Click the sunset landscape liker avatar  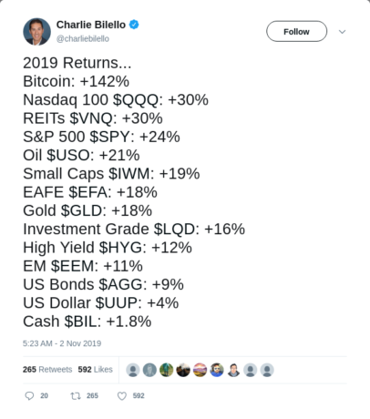point(200,370)
